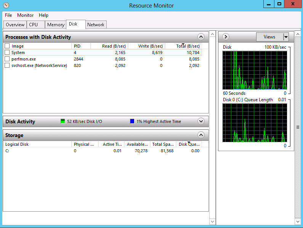The image size is (303, 228).
Task: Click the Disk throughput graph
Action: coord(255,70)
